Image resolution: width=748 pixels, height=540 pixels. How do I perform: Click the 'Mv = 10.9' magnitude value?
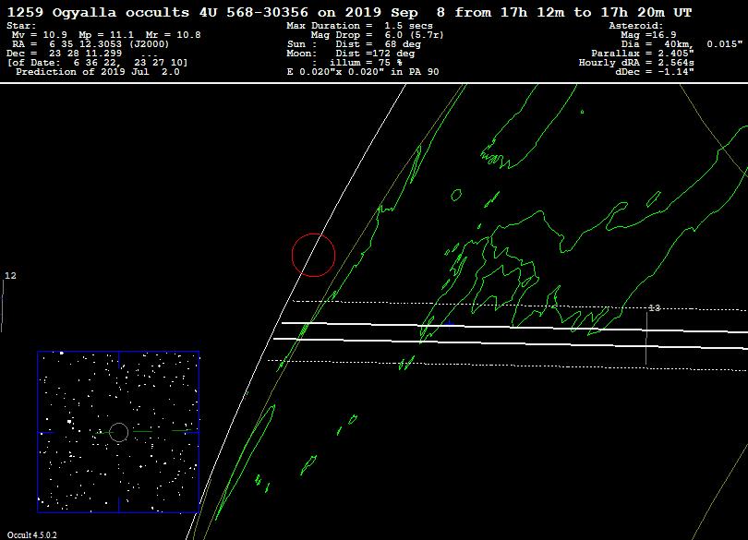click(40, 35)
